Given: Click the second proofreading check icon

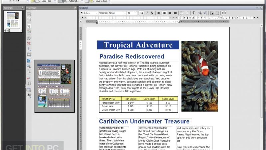Looking at the screenshot, I should [x=205, y=13].
